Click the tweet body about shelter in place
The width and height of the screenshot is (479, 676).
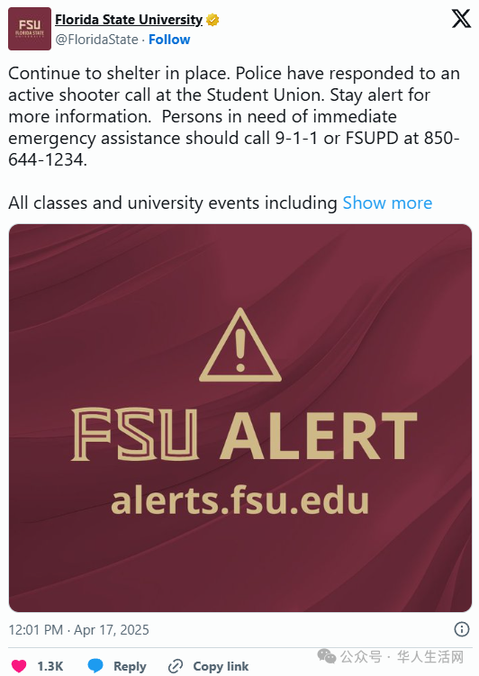pos(234,116)
